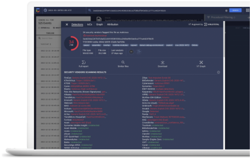The height and width of the screenshot is (159, 250).
Task: Open the VT Graph icon
Action: pos(201,62)
